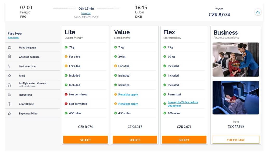266x152 pixels.
Task: Collapse the flight fare details chevron
Action: point(258,12)
